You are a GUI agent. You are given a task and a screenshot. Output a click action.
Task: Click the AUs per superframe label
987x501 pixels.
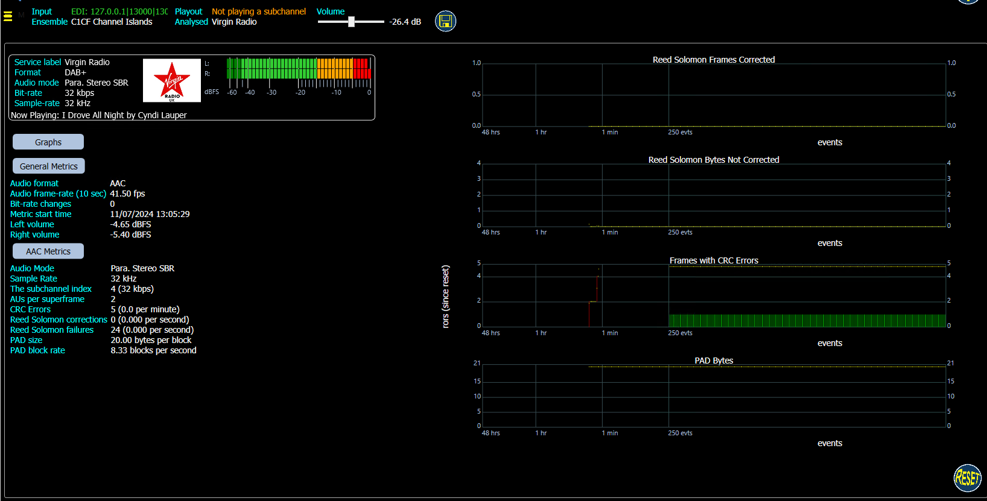(x=47, y=299)
